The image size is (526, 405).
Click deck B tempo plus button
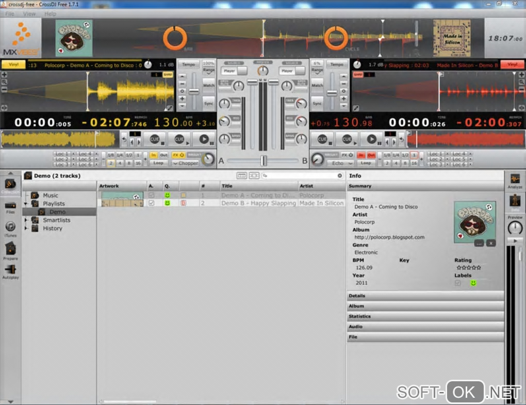(343, 99)
